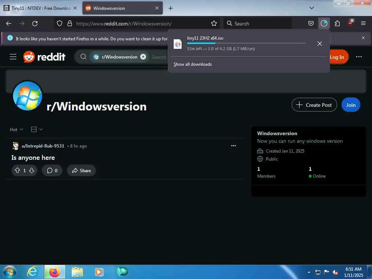Click the Log In button
Screen dimensions: 372x279
pyautogui.click(x=337, y=57)
